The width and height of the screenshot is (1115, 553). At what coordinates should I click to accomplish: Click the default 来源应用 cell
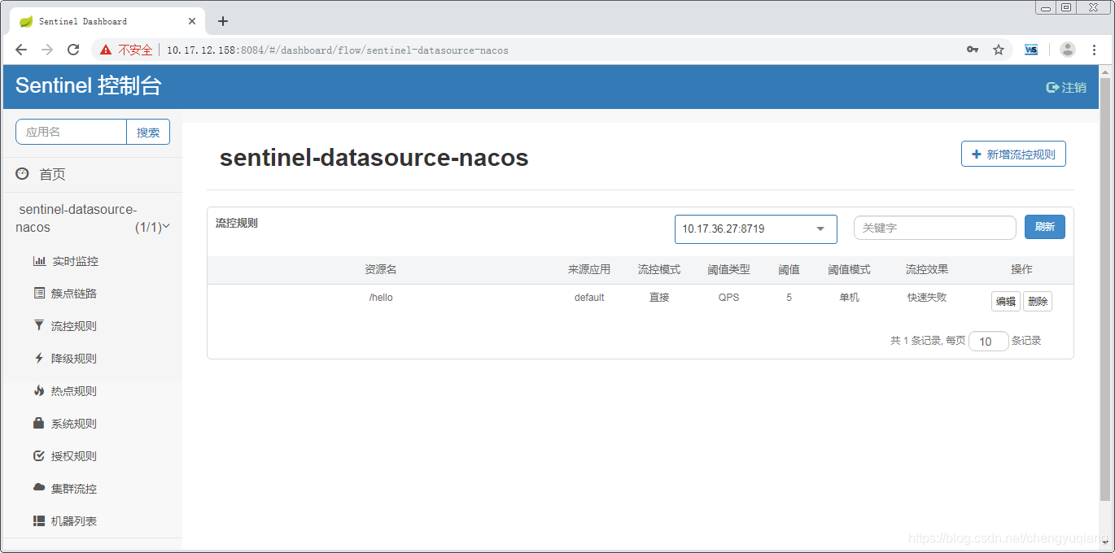[x=589, y=298]
